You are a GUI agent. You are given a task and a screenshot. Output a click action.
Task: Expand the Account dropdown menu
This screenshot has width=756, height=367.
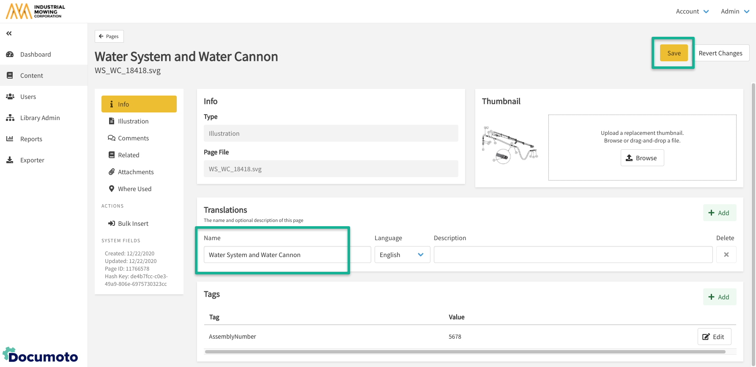pyautogui.click(x=692, y=11)
